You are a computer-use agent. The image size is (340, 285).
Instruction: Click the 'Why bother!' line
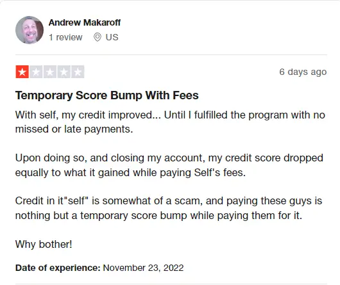(44, 244)
